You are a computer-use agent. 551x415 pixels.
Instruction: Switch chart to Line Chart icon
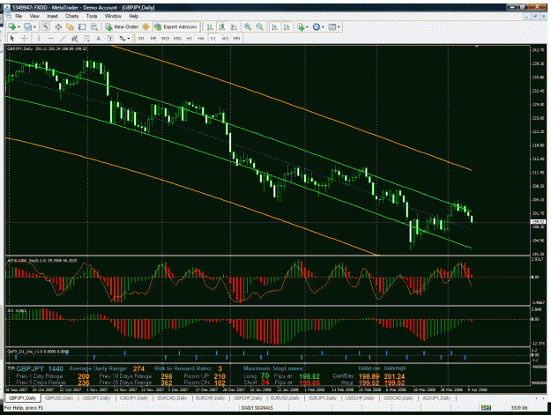[x=234, y=27]
